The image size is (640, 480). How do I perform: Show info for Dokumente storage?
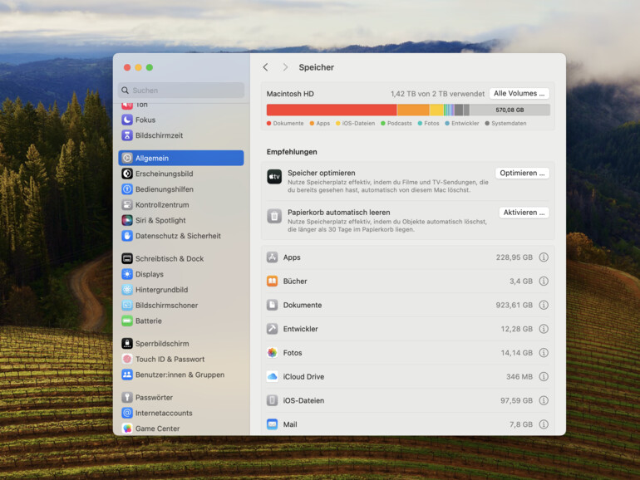[544, 305]
